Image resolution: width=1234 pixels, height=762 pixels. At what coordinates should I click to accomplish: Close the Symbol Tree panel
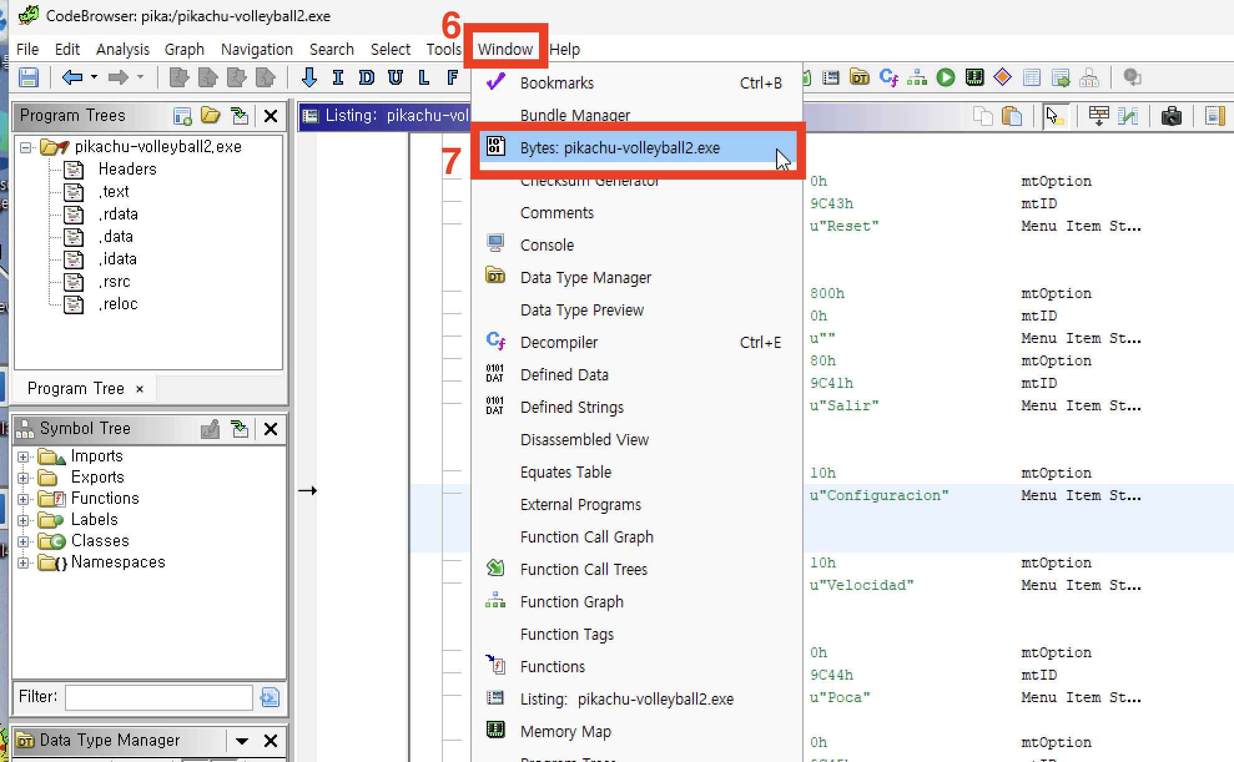271,429
